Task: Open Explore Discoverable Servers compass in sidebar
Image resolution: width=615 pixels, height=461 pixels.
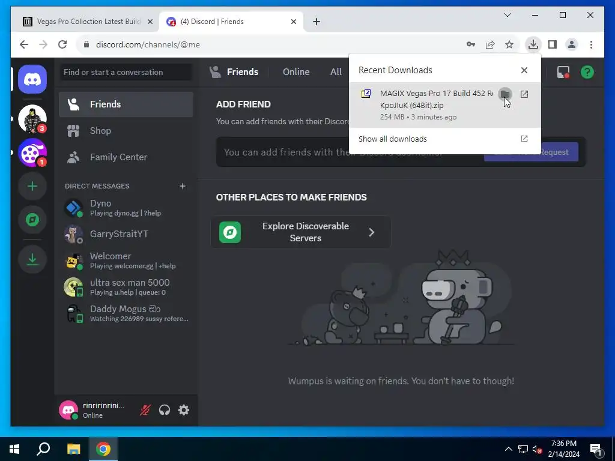Action: pos(32,220)
